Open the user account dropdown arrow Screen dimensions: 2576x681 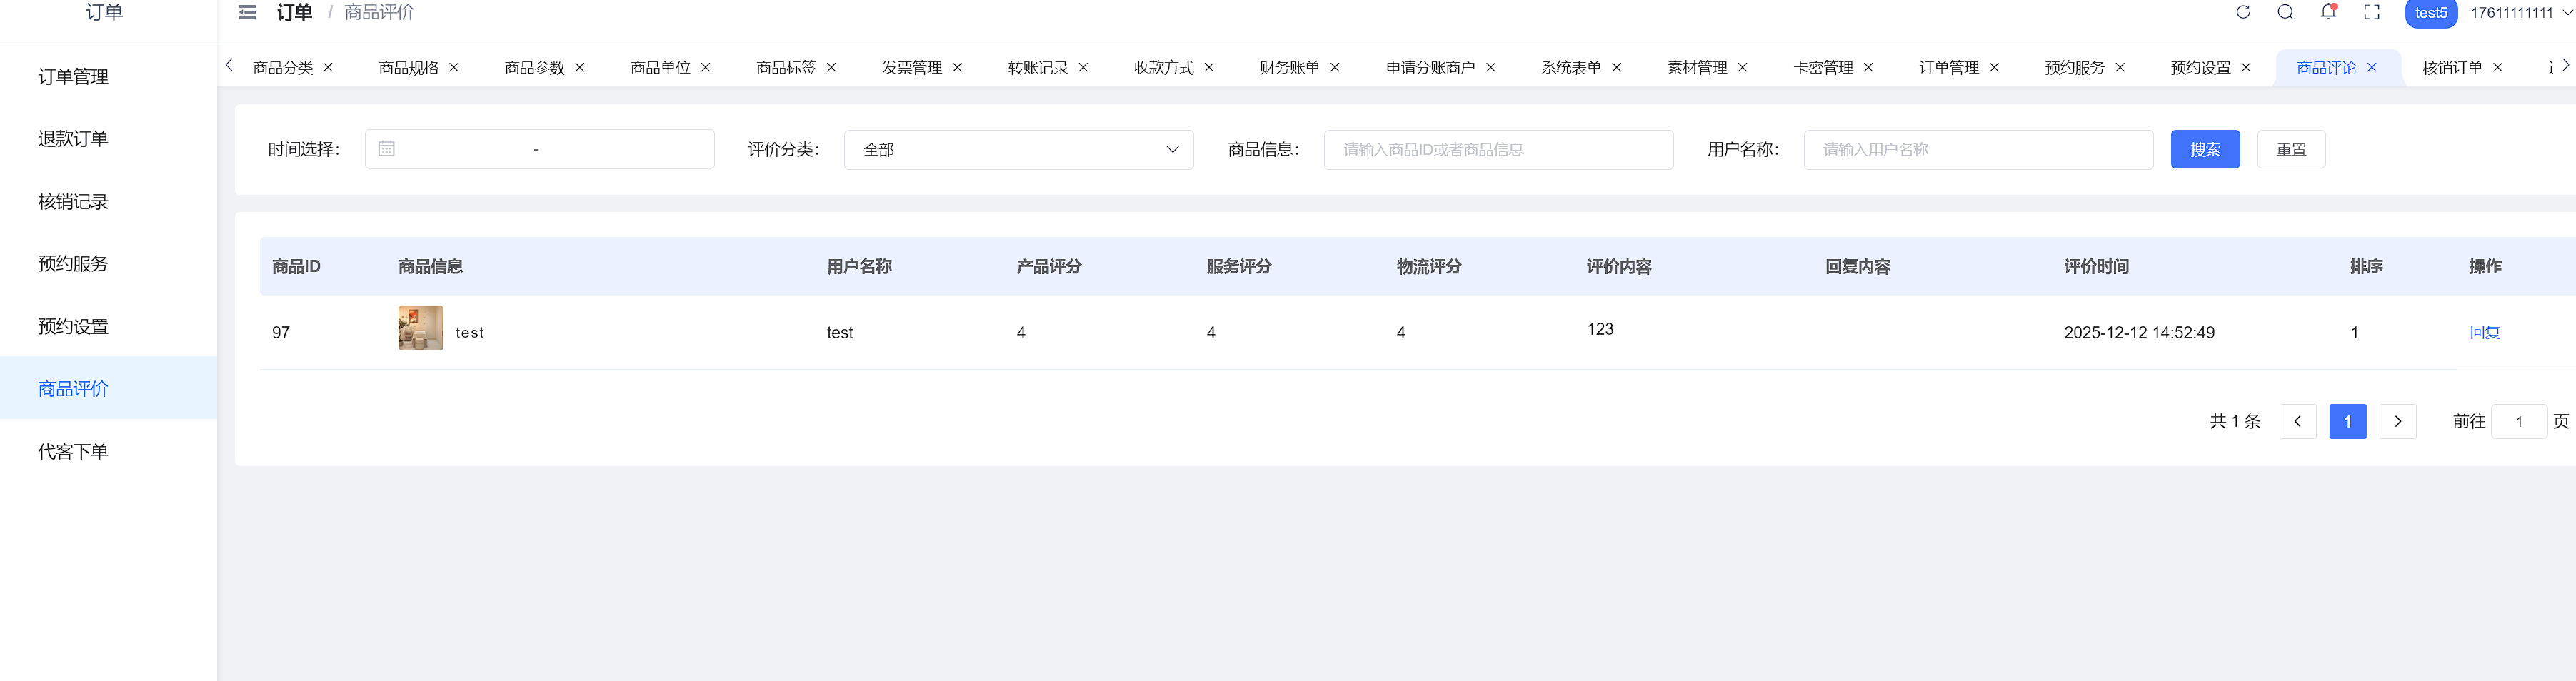pyautogui.click(x=2566, y=13)
